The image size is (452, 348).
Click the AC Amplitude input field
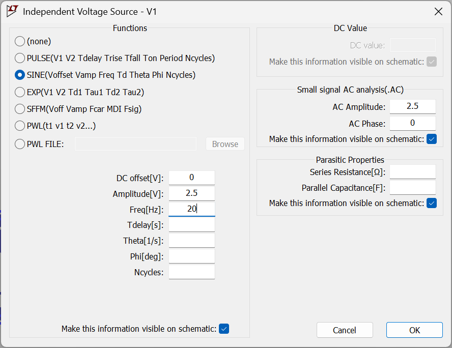tap(413, 106)
